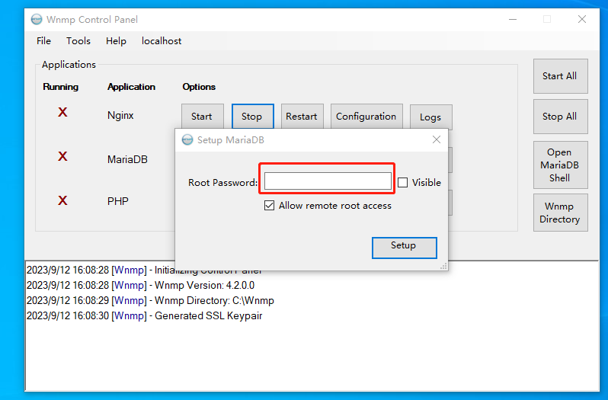Minimize the Wnmp Control Panel window

[x=513, y=19]
